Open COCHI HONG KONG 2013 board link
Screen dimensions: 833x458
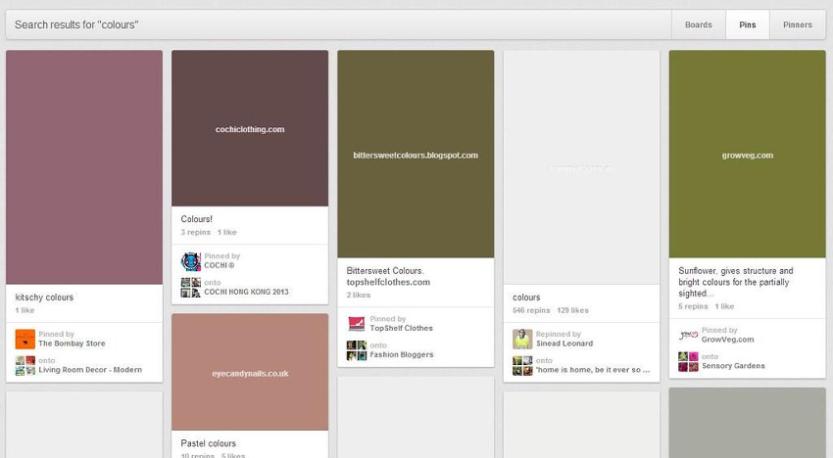point(246,292)
